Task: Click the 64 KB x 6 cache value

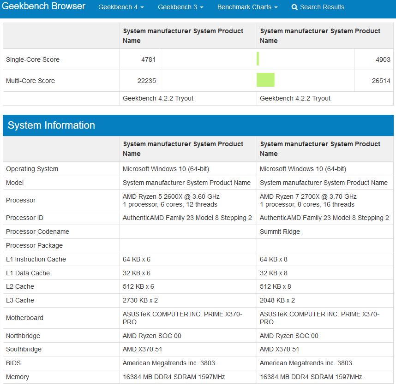Action: pyautogui.click(x=136, y=259)
